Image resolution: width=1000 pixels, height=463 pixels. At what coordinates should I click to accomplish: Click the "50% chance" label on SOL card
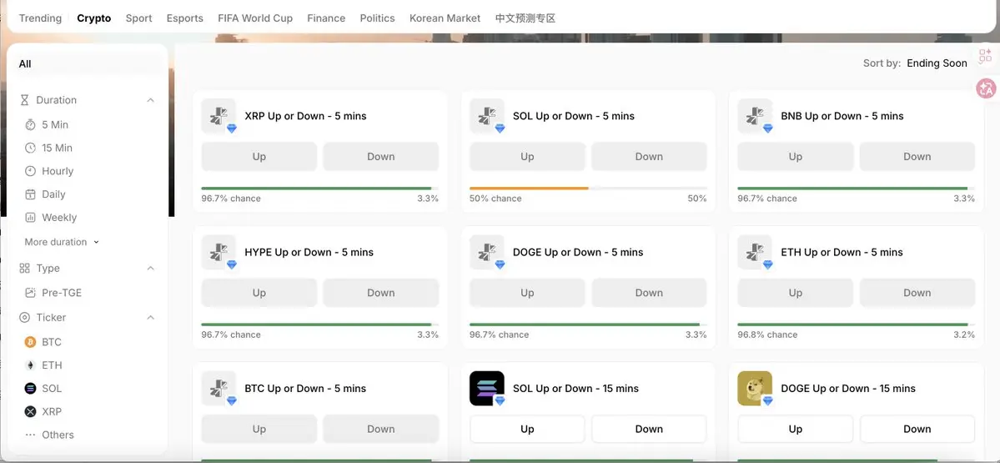point(495,199)
